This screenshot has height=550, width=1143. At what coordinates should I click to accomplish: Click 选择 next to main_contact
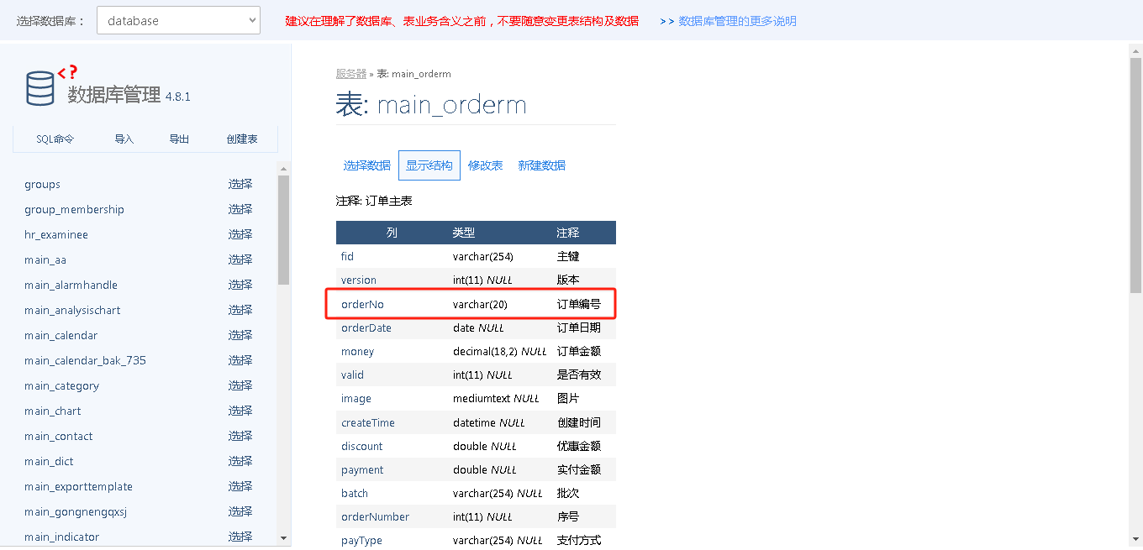coord(240,436)
